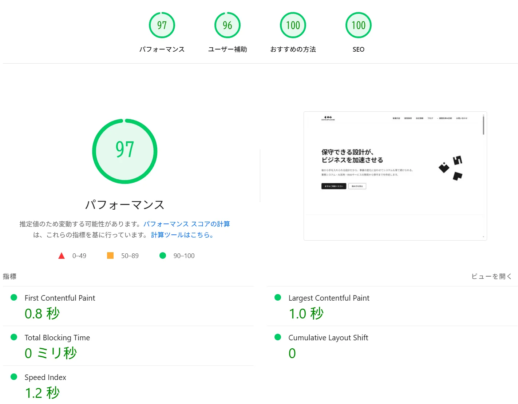Click the ユーザー補助 label under the gauge
The image size is (518, 404).
[x=228, y=49]
